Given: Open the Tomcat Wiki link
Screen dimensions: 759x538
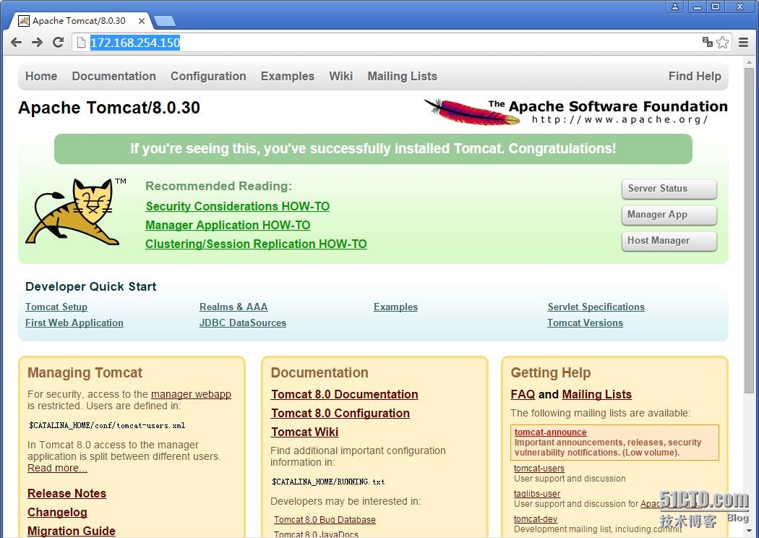Looking at the screenshot, I should [304, 432].
